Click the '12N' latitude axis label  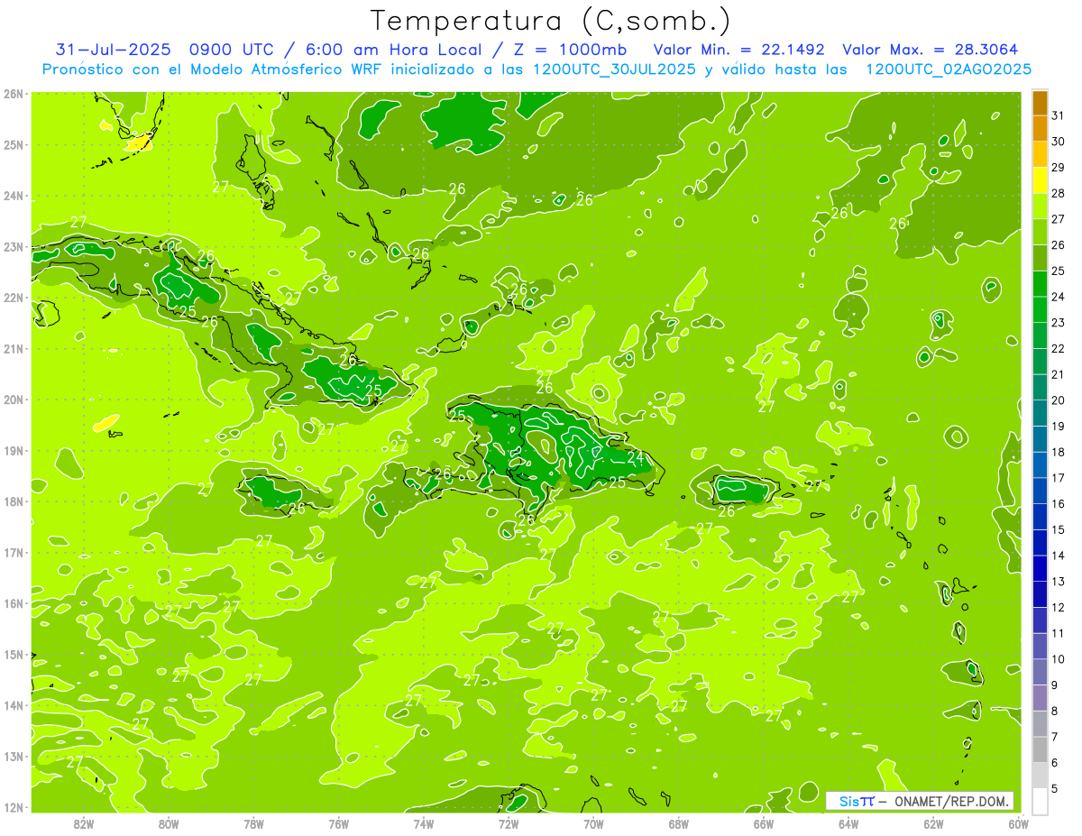tap(13, 807)
